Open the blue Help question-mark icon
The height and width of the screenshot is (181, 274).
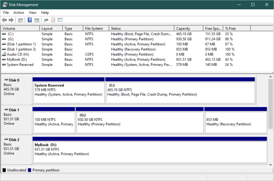pos(30,20)
